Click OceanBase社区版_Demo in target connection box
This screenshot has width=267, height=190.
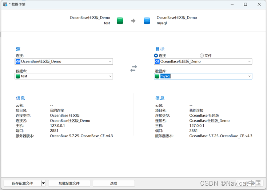tap(180, 61)
